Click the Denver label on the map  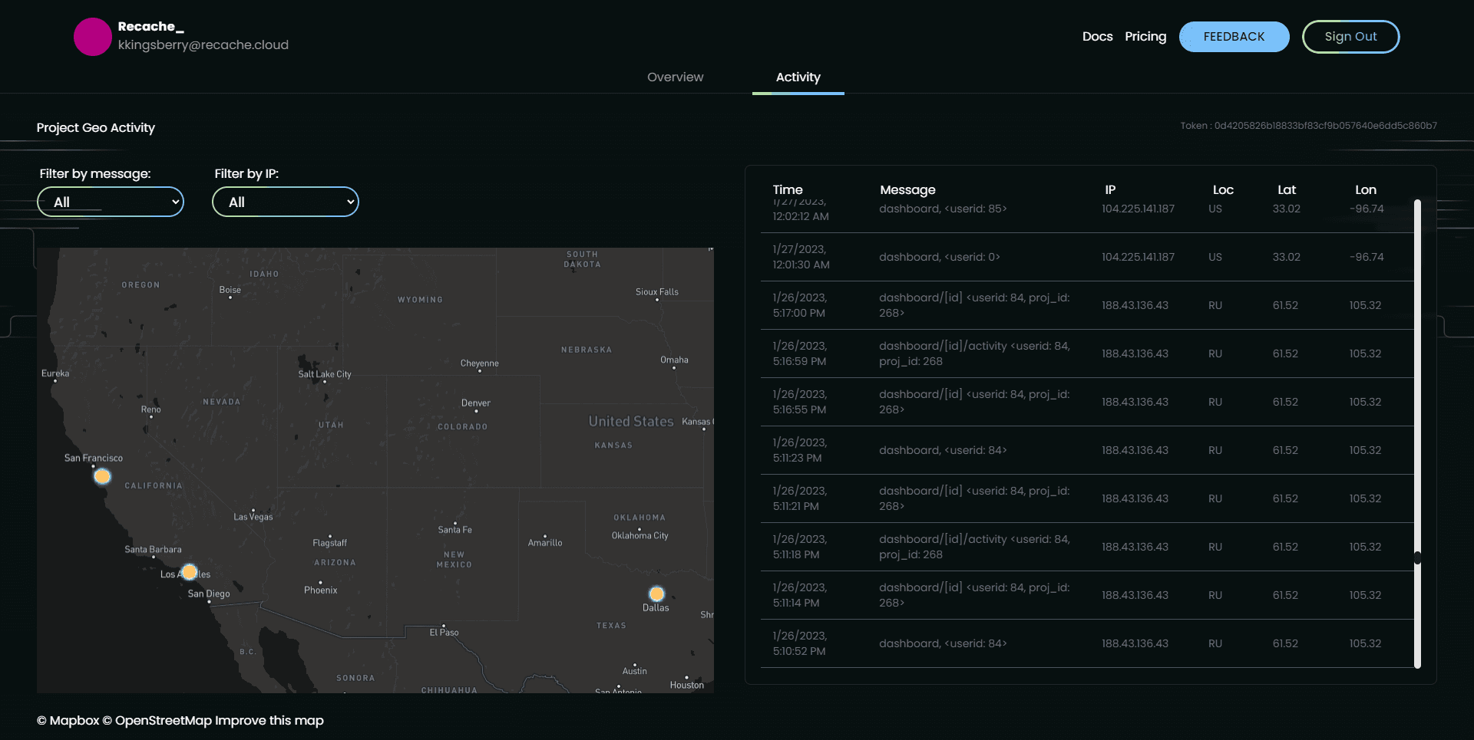(475, 403)
